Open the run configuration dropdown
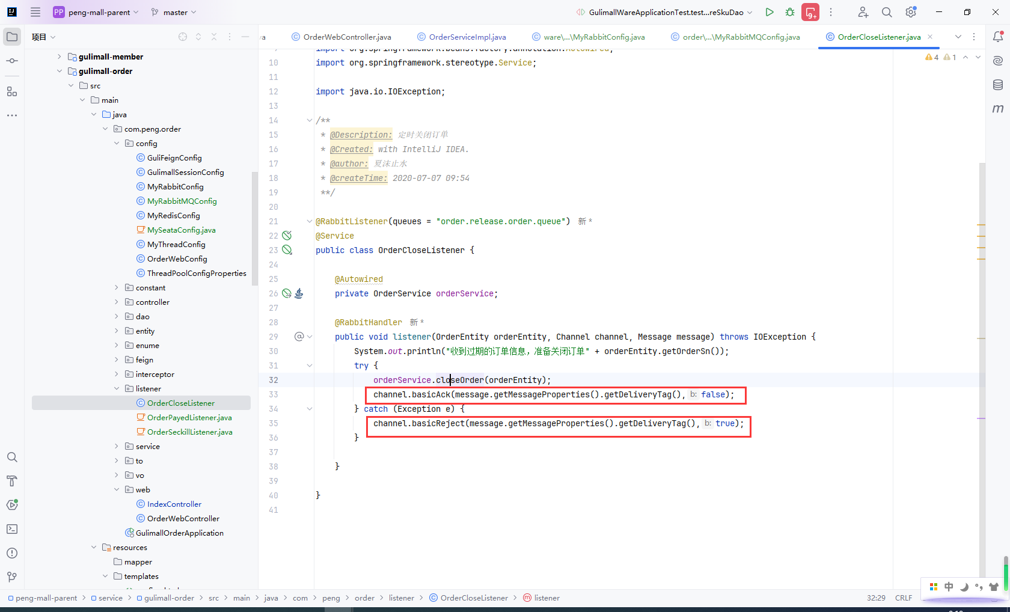 [x=664, y=12]
